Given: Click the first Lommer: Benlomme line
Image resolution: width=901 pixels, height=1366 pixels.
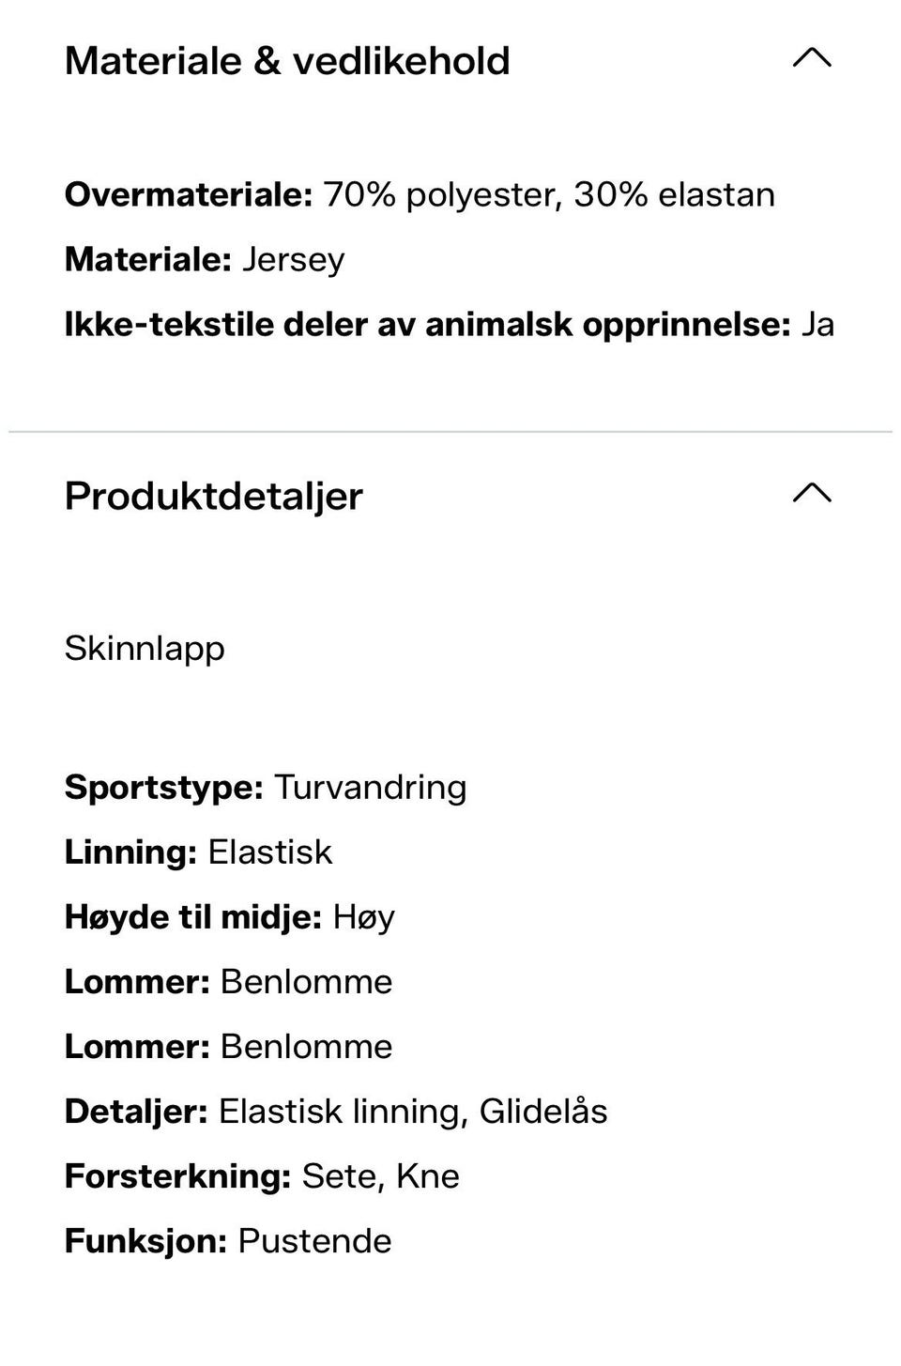Looking at the screenshot, I should (228, 982).
